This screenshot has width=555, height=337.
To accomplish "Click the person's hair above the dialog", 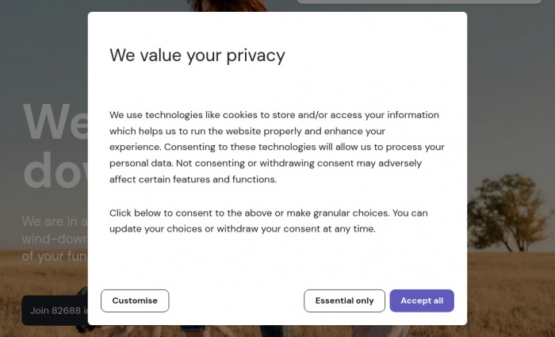I will point(238,5).
